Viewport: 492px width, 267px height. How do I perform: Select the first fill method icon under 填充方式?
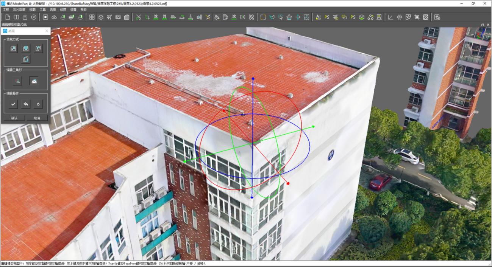point(13,48)
